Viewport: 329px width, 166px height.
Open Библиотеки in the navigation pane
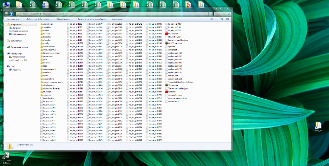coord(16,41)
